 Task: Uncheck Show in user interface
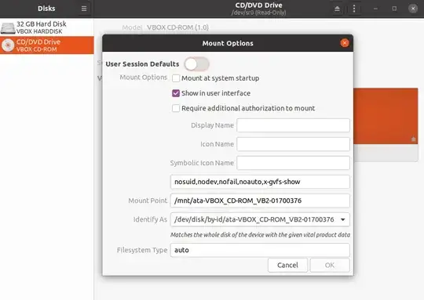[x=176, y=93]
